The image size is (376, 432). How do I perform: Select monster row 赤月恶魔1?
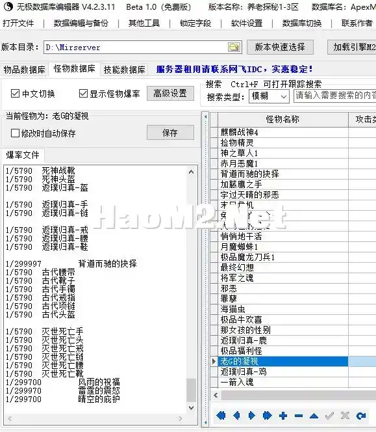(x=283, y=164)
